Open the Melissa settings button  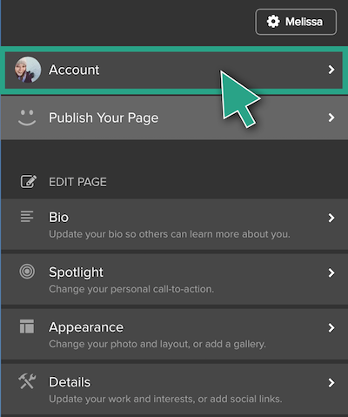296,22
